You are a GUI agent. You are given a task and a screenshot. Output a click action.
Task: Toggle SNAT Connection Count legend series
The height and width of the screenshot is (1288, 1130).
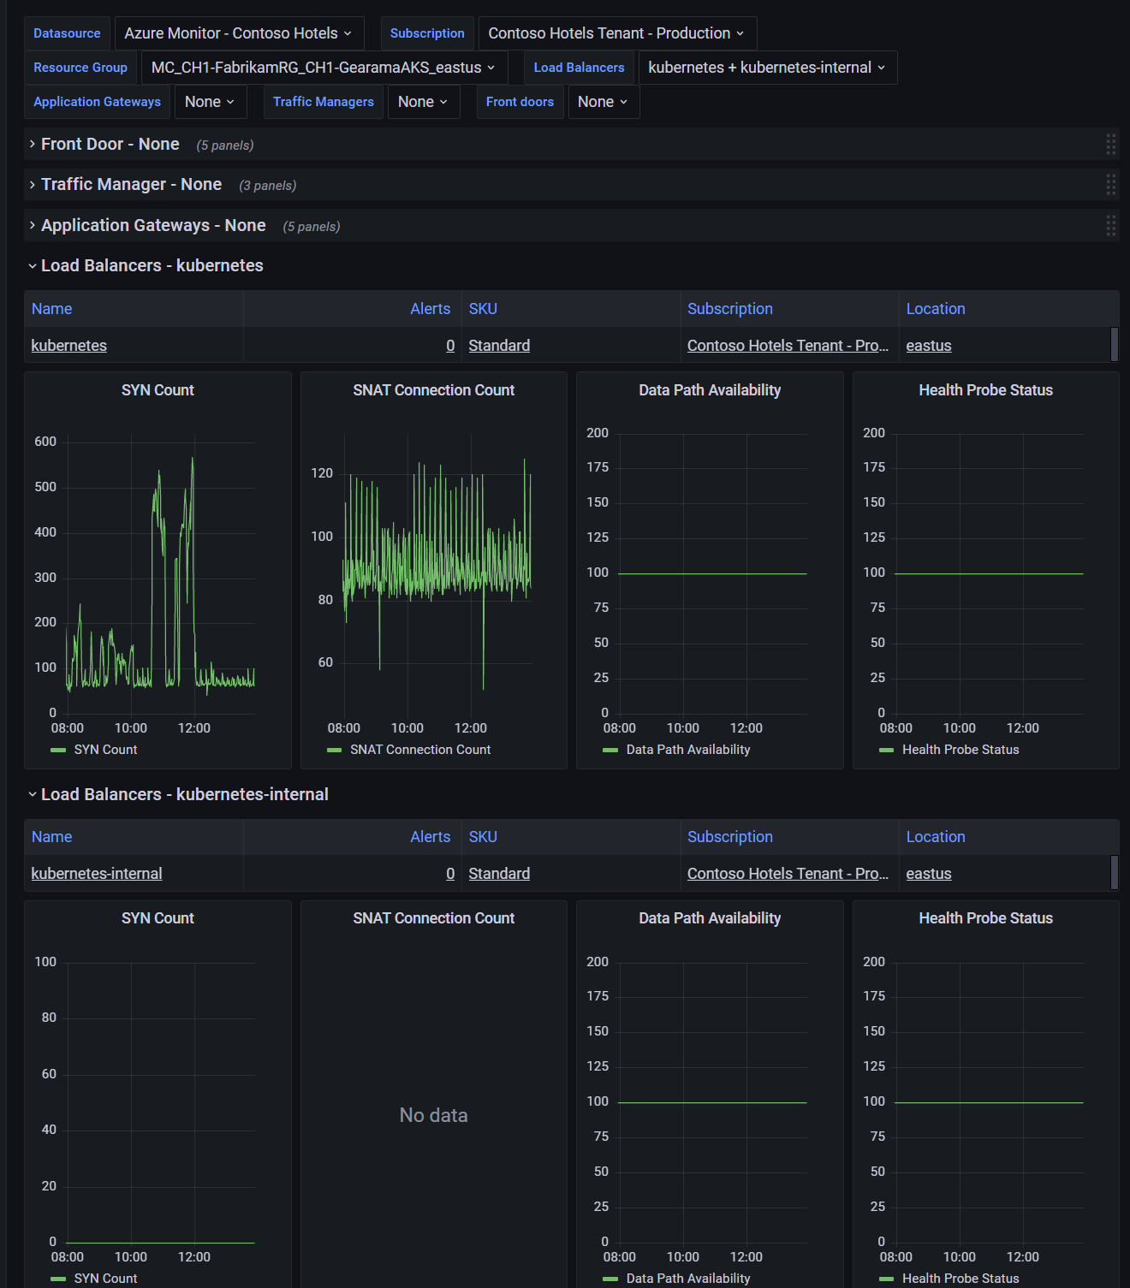(x=419, y=750)
